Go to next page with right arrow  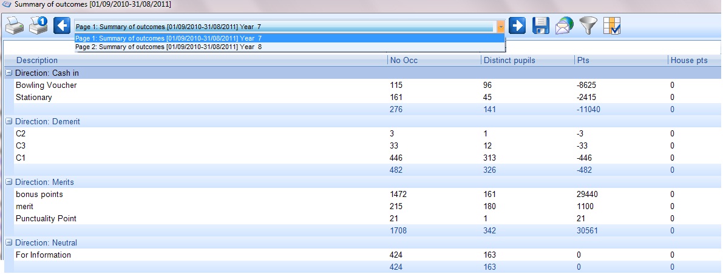coord(517,25)
